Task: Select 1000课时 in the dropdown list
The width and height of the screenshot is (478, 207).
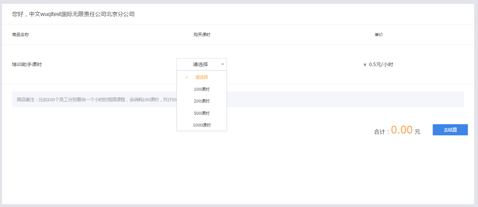Action: pos(202,125)
